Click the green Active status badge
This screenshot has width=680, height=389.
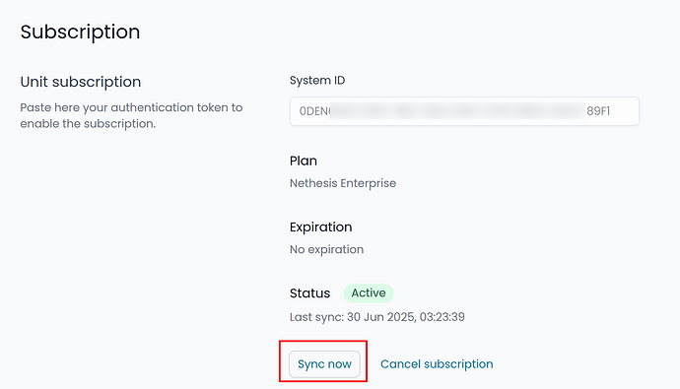click(369, 293)
